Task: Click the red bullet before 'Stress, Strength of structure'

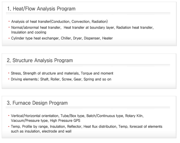Action: coord(9,73)
